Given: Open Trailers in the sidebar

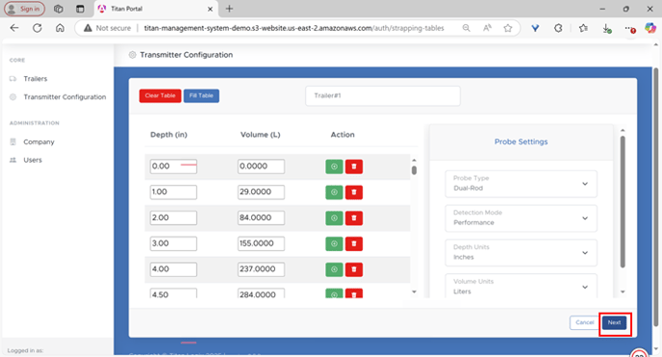Looking at the screenshot, I should 35,79.
